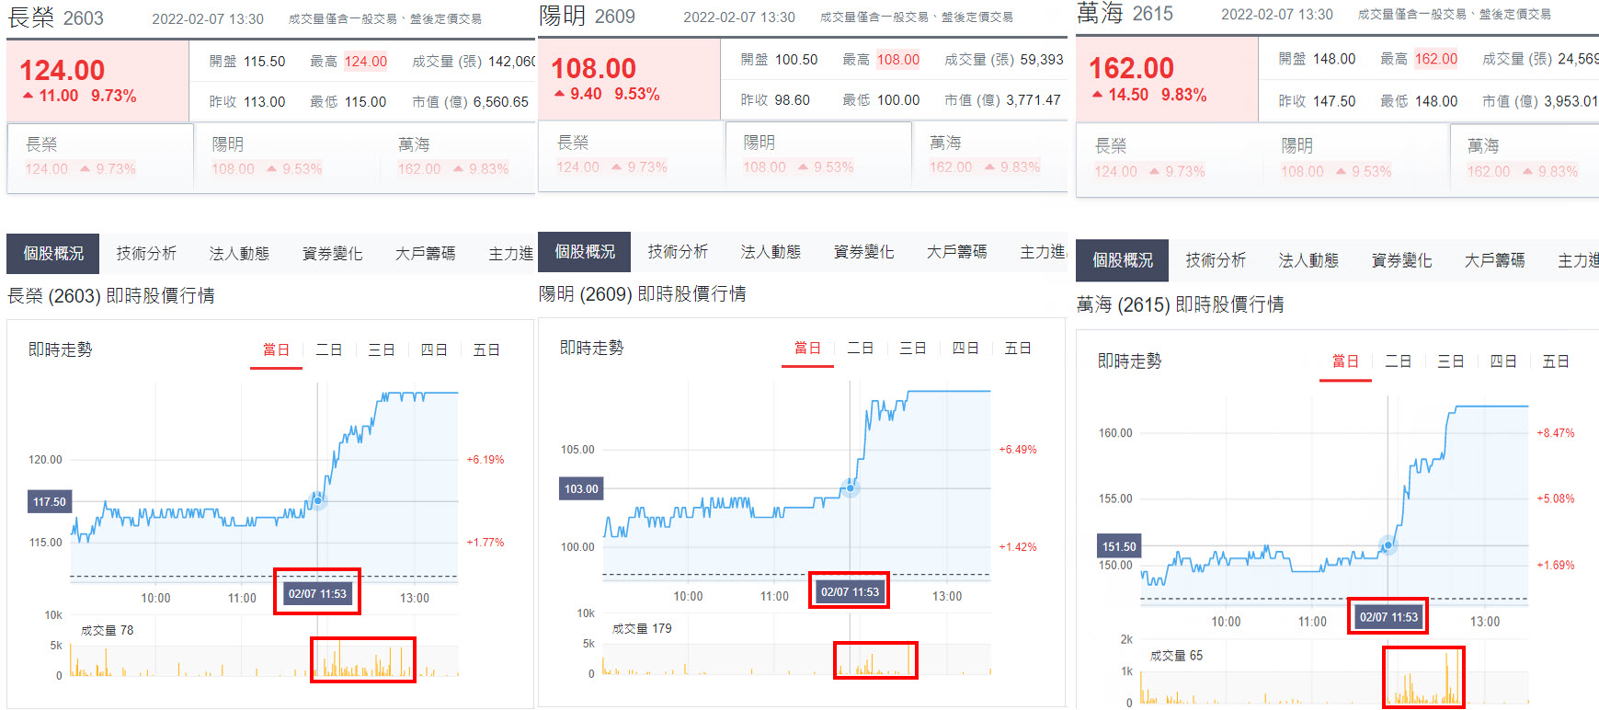Click the 162.00 headline price of 萬海 2615

1132,68
